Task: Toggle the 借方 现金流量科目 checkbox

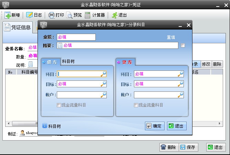Action: (59, 105)
